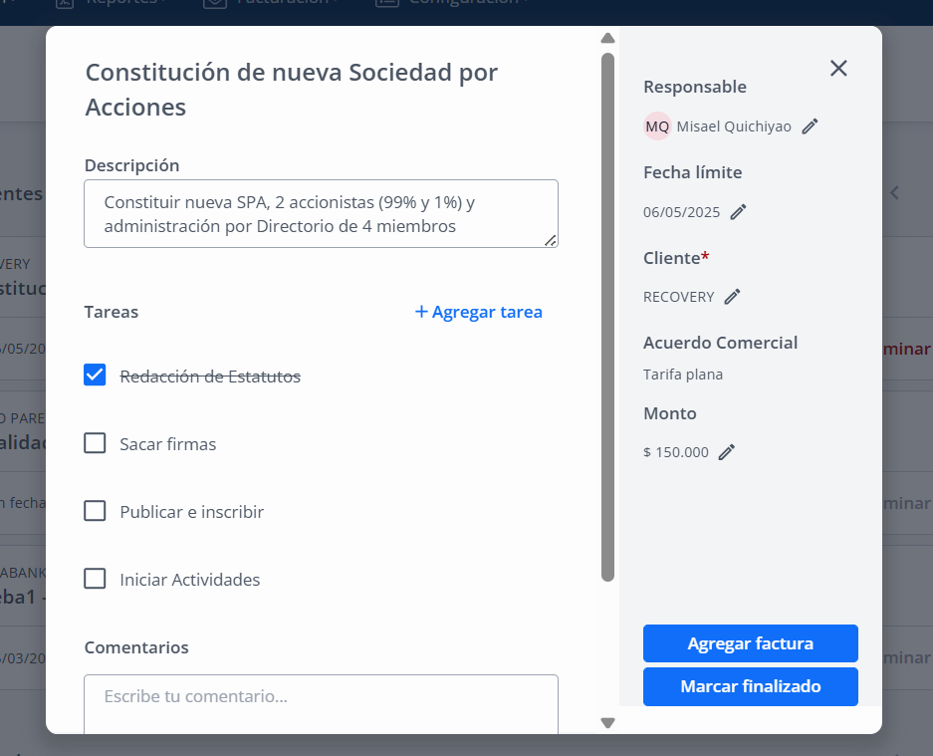This screenshot has width=933, height=756.
Task: Edit the Monto amount pencil icon
Action: click(727, 452)
